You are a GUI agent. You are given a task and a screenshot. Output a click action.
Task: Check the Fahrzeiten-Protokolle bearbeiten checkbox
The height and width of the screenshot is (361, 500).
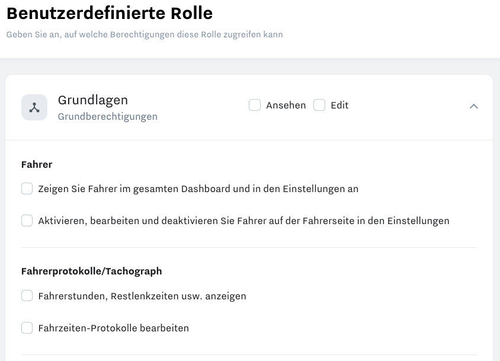27,328
